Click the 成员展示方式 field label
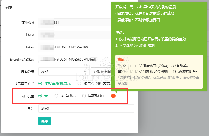Viewport: 209px width, 136px height. 24,84
